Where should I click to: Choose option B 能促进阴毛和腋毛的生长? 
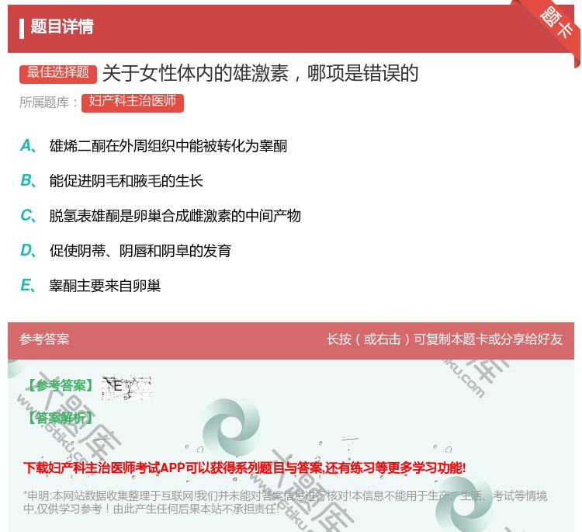coord(111,180)
